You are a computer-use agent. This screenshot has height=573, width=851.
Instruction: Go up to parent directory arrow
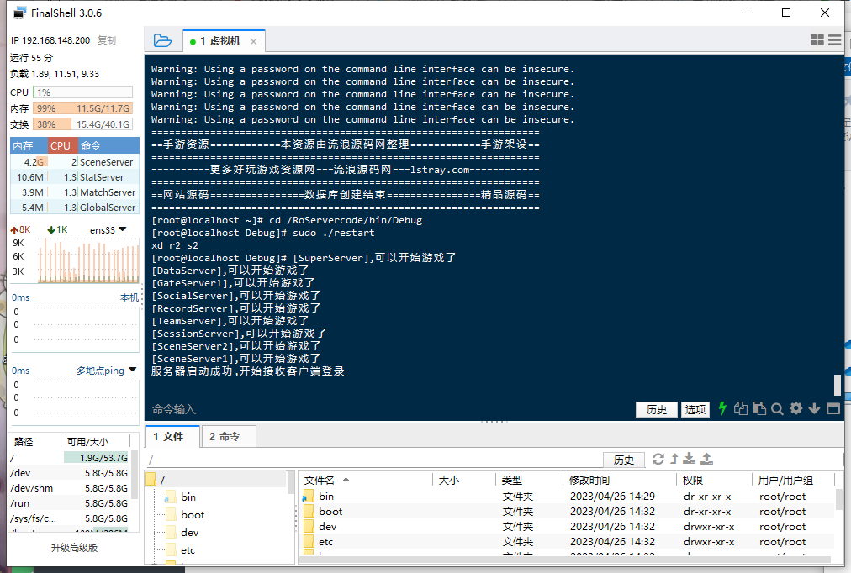(x=674, y=460)
